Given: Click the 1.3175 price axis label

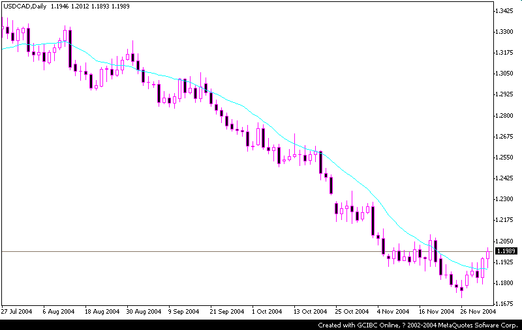Looking at the screenshot, I should tap(504, 53).
